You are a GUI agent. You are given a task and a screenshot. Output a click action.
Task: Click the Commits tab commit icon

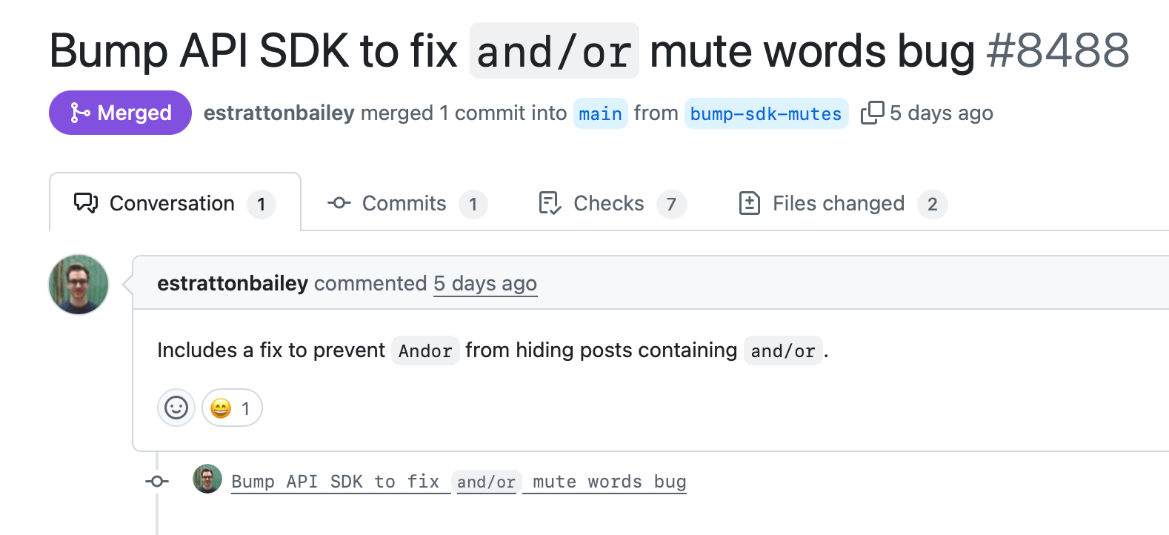click(x=339, y=203)
